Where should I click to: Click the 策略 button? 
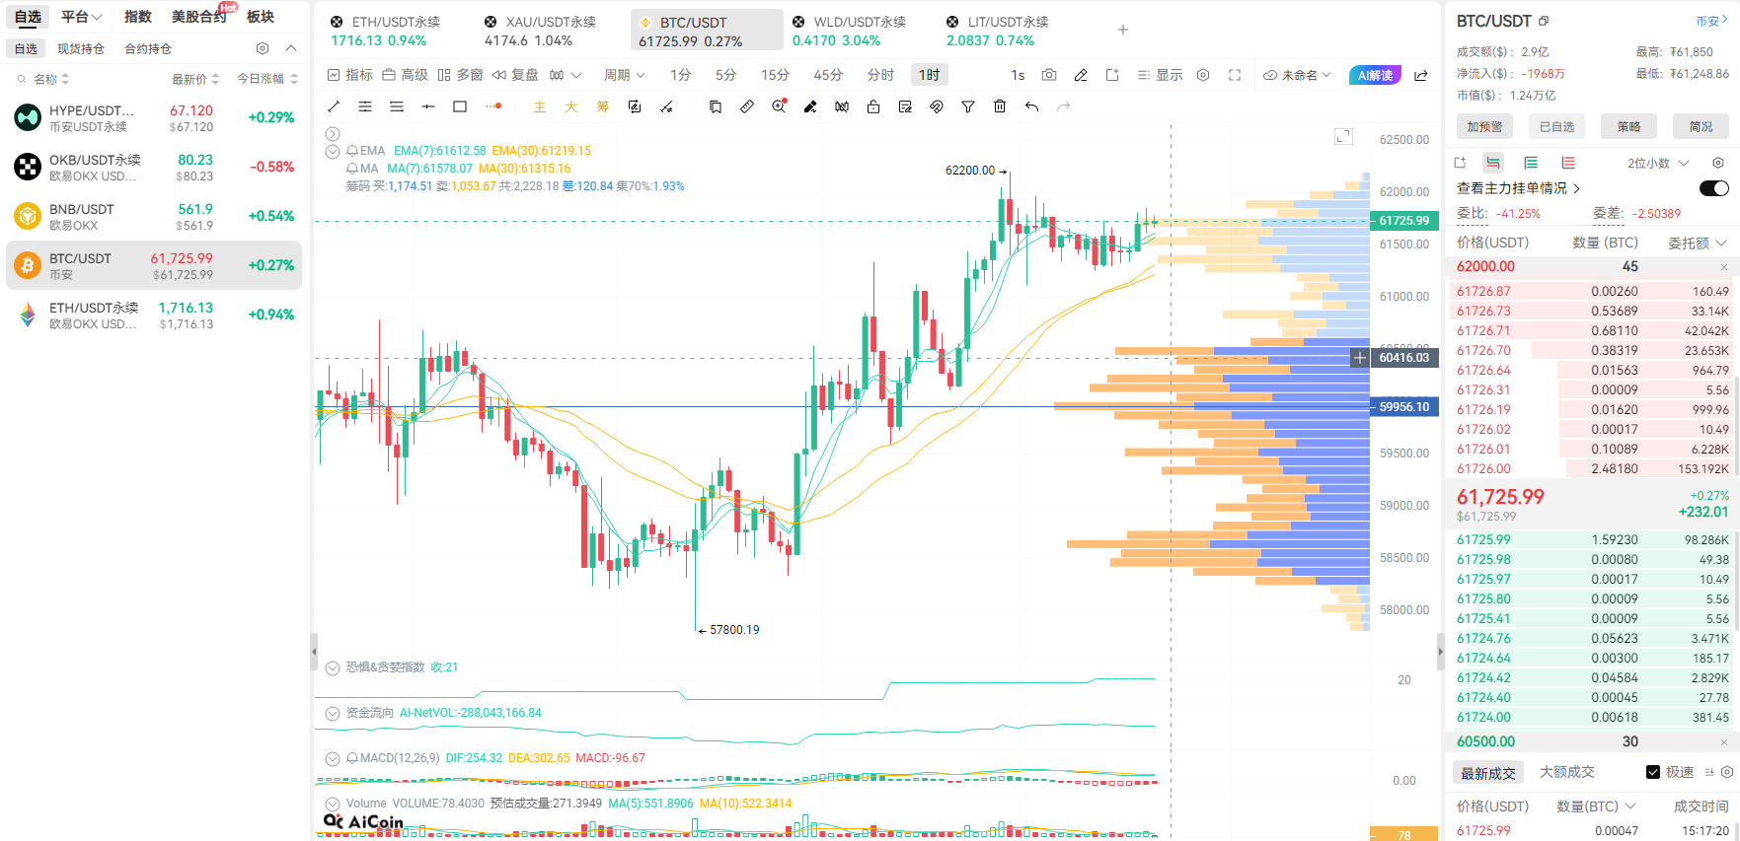point(1628,126)
